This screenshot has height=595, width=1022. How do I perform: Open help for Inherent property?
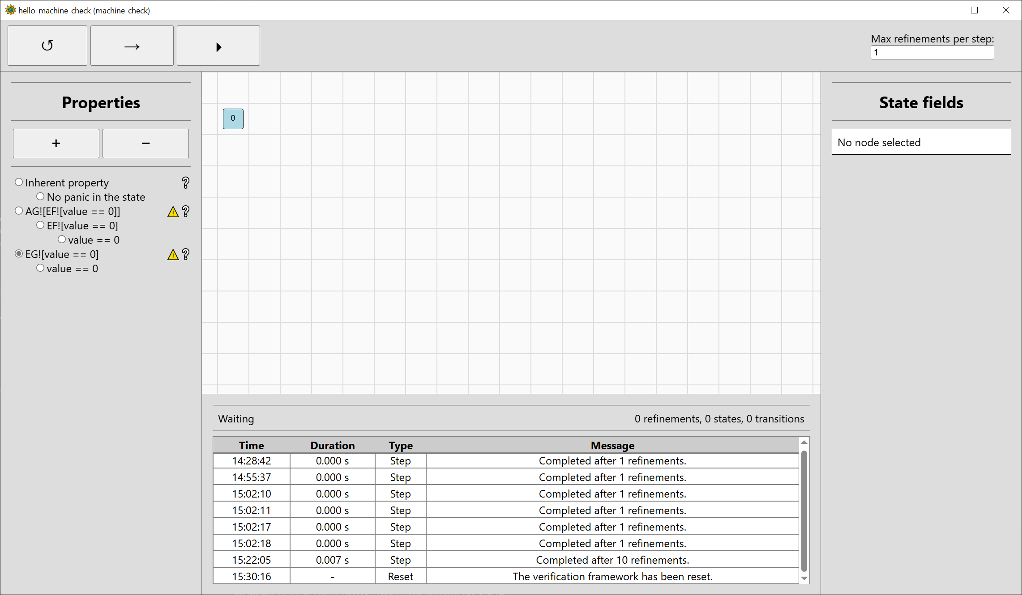[185, 182]
